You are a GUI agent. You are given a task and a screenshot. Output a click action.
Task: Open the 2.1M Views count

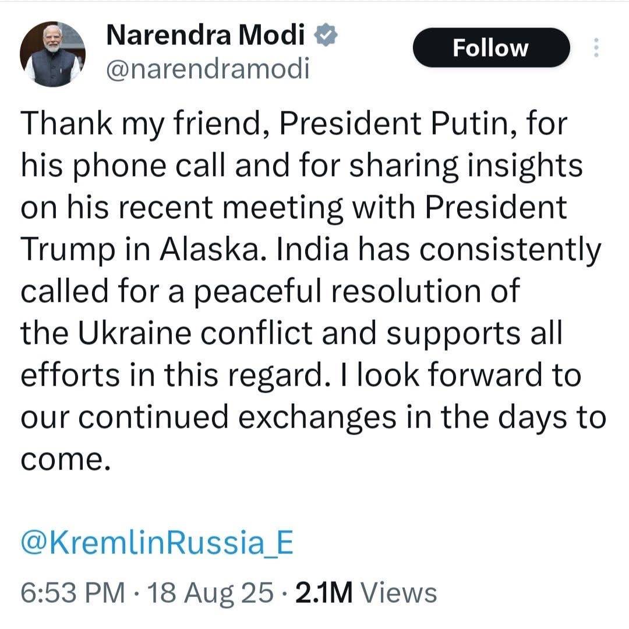366,592
